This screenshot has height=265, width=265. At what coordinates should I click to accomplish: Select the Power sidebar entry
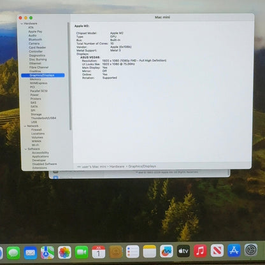click(34, 95)
